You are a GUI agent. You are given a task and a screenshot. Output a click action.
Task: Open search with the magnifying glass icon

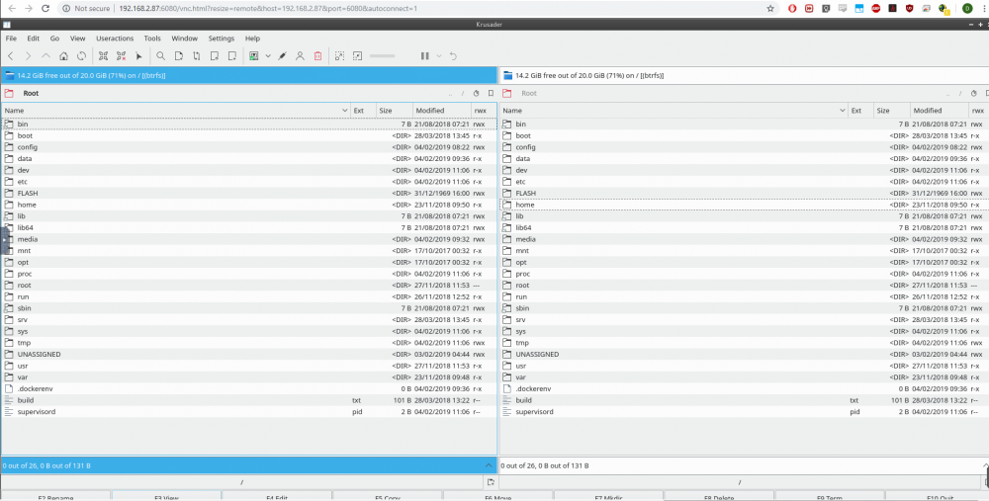point(161,56)
